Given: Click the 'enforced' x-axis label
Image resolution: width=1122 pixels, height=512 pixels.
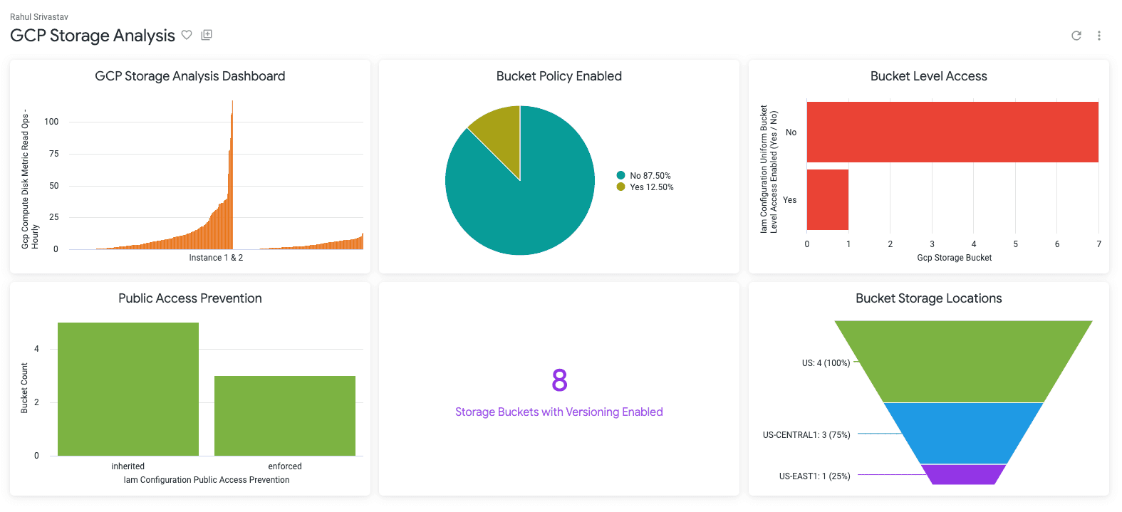Looking at the screenshot, I should pos(285,466).
